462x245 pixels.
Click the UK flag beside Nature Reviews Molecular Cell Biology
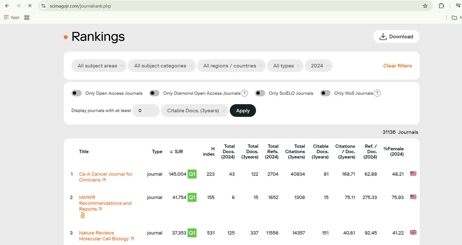[413, 232]
